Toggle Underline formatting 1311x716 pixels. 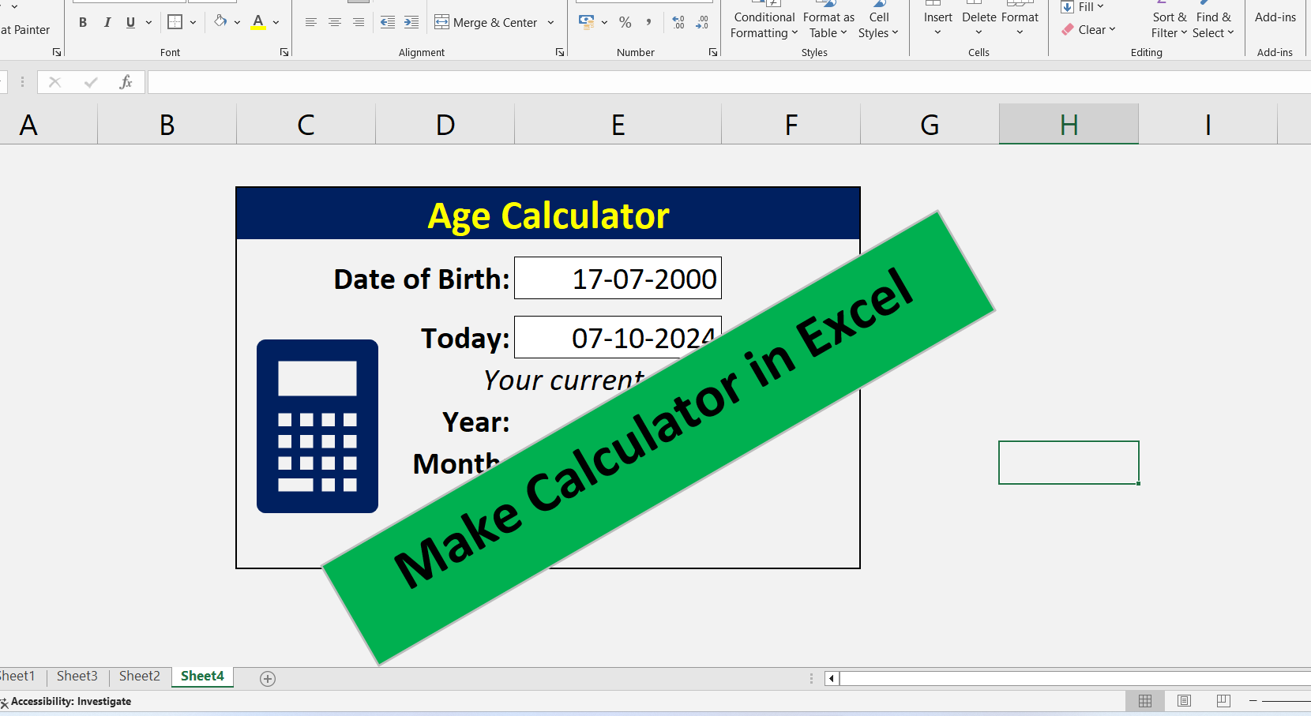click(x=130, y=22)
